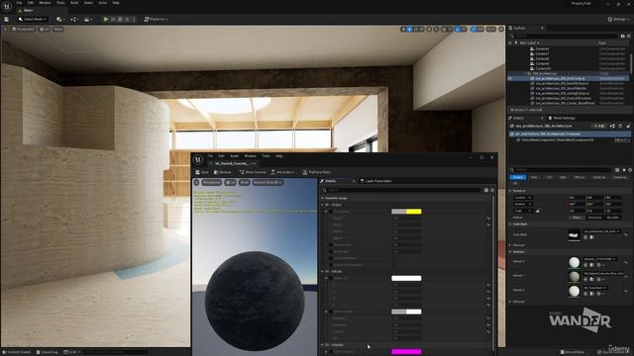Screen dimensions: 634x356
Task: Collapse the Transform section in Details
Action: coord(510,191)
